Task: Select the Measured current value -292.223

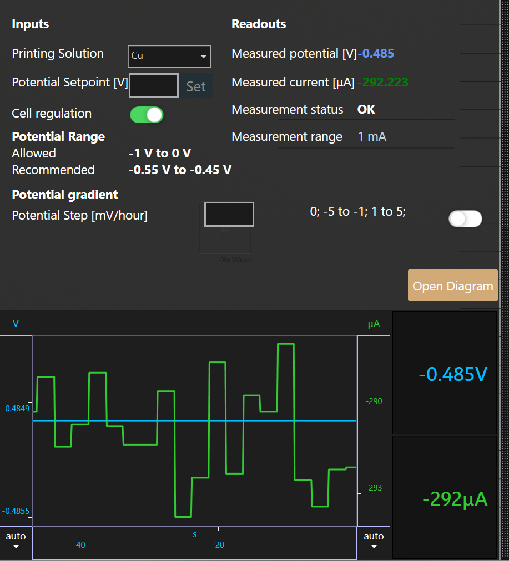Action: pos(383,83)
